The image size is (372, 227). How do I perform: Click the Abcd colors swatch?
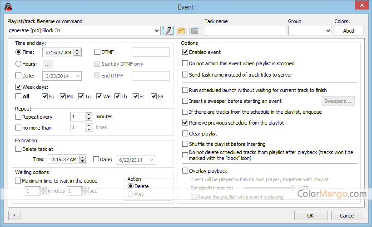348,31
